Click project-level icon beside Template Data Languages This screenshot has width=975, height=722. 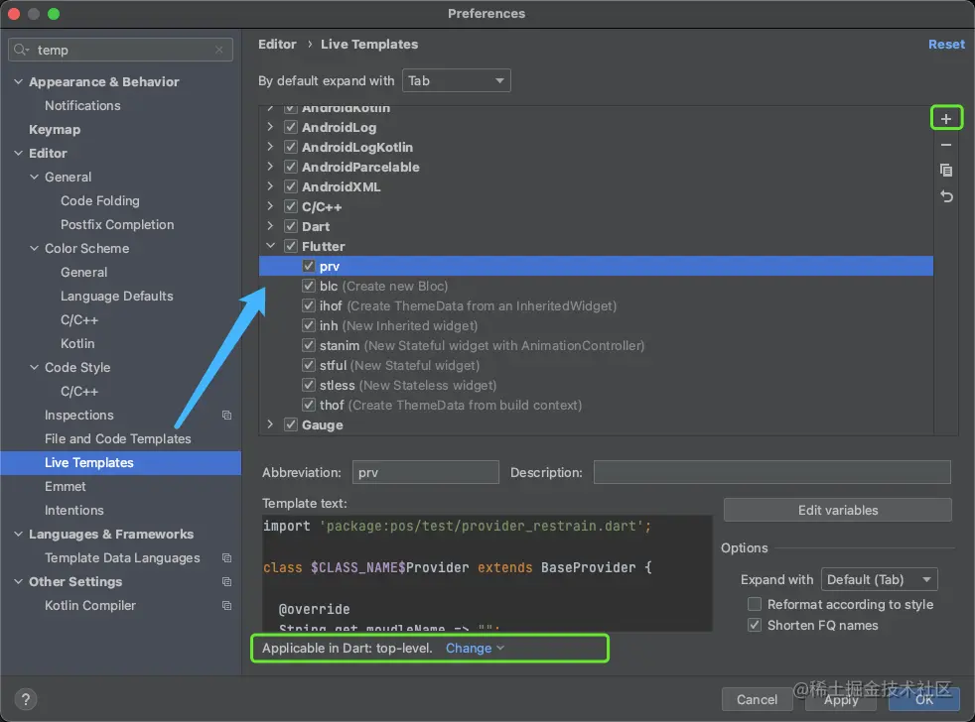[x=227, y=558]
